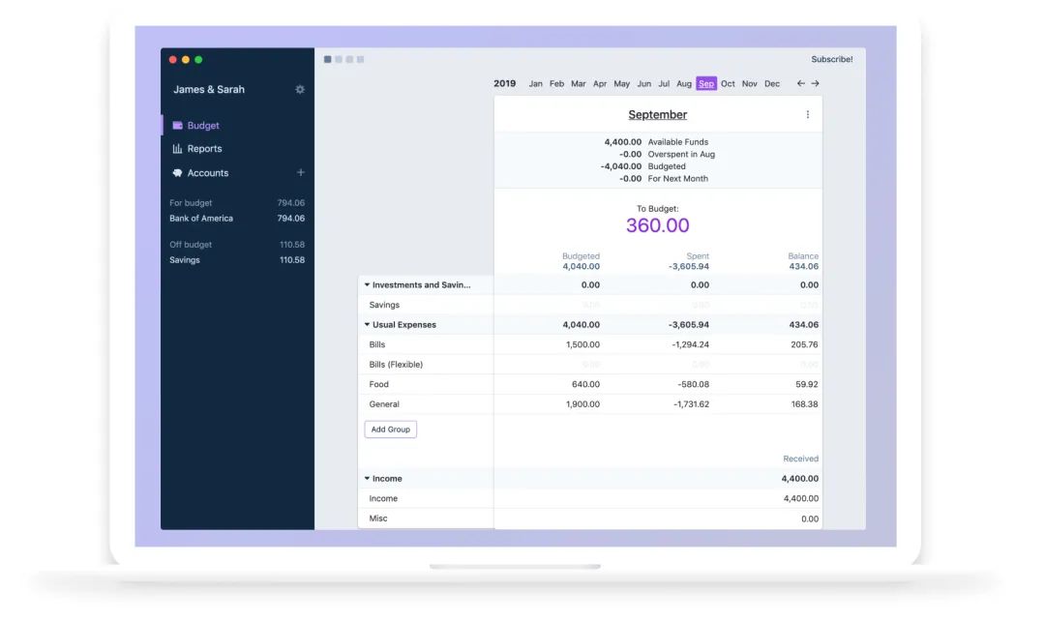Click the Add Group button
The image size is (1045, 623).
[391, 430]
